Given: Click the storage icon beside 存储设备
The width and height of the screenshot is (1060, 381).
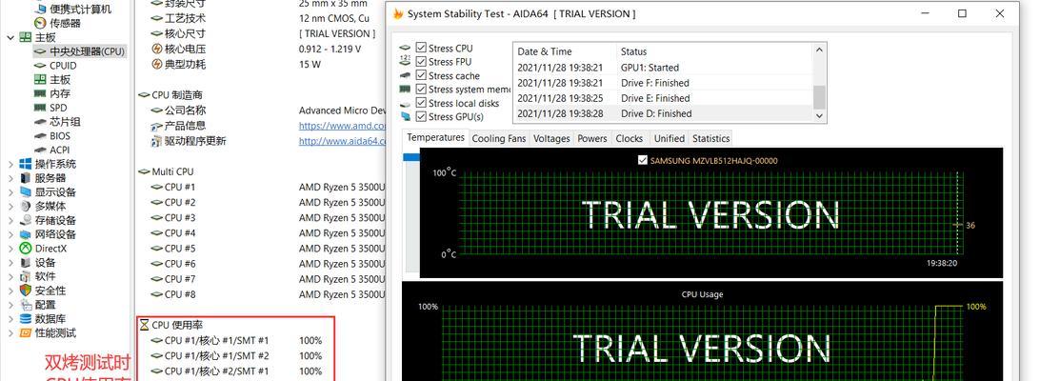Looking at the screenshot, I should click(x=25, y=220).
